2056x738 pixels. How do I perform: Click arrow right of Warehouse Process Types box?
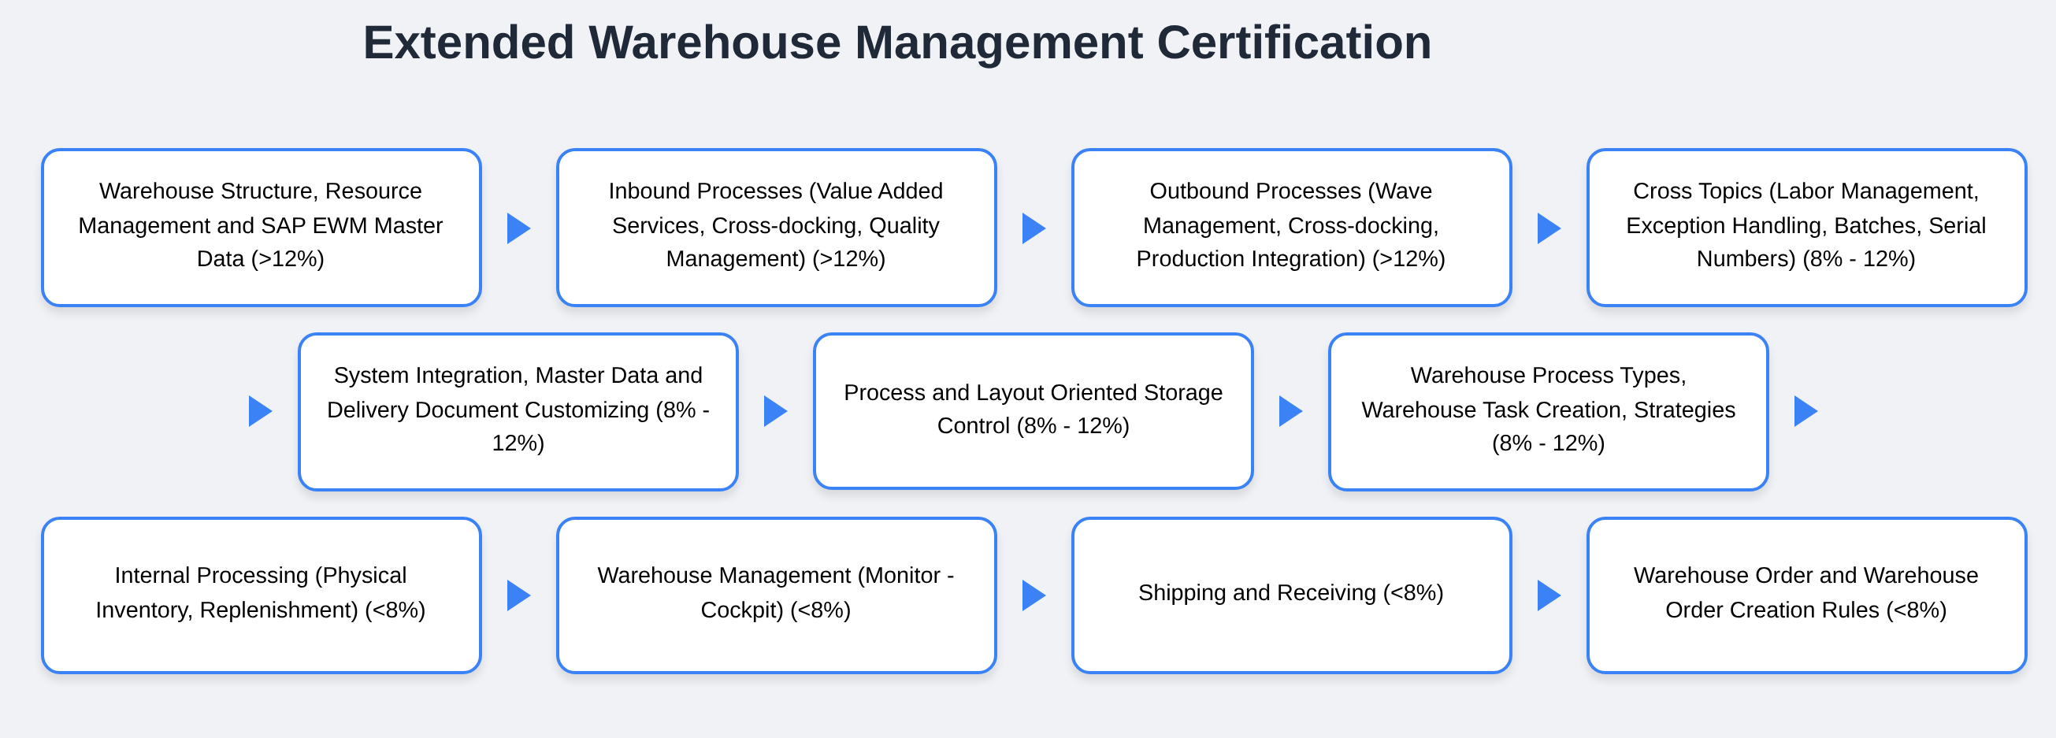(x=1805, y=411)
